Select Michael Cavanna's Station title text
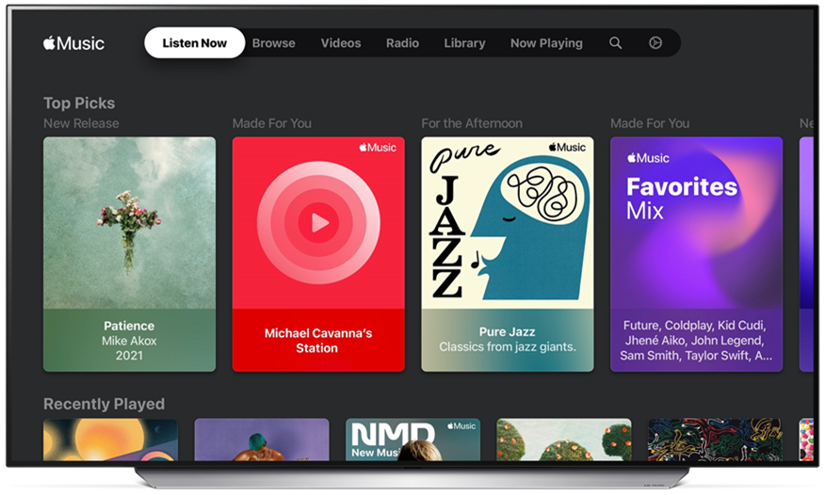The image size is (825, 495). click(x=318, y=341)
